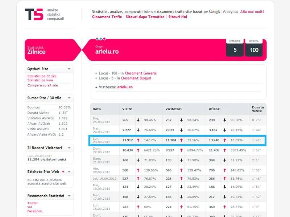Viewport: 290px width, 217px height.
Task: Click the Vizitatori up arrow in the 20.09.2013 row
Action: pos(182,170)
